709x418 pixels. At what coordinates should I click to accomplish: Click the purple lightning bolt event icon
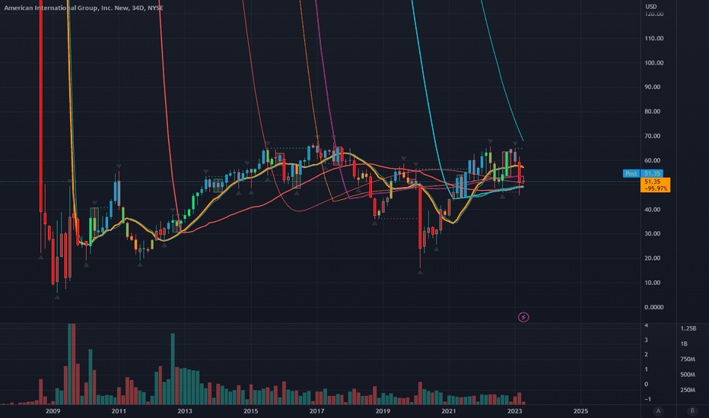click(523, 317)
